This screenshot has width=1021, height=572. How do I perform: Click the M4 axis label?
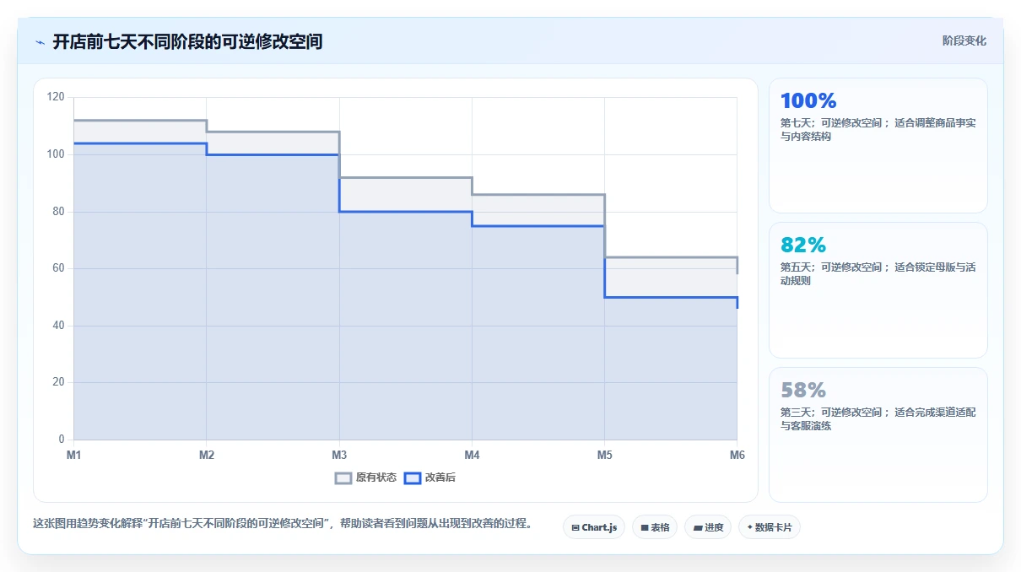click(x=472, y=456)
